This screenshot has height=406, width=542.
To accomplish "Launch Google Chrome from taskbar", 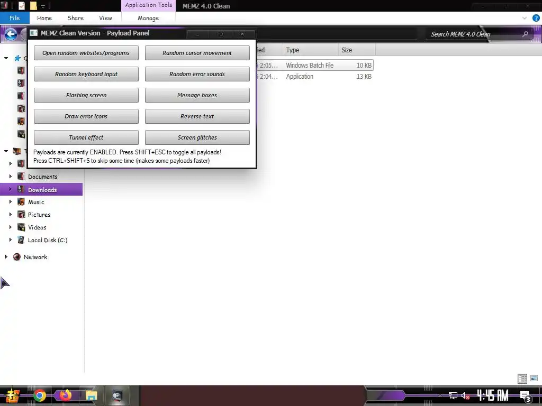I will click(x=39, y=395).
